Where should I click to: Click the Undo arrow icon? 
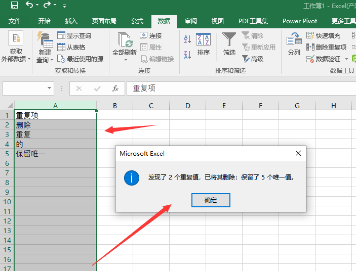click(x=29, y=6)
